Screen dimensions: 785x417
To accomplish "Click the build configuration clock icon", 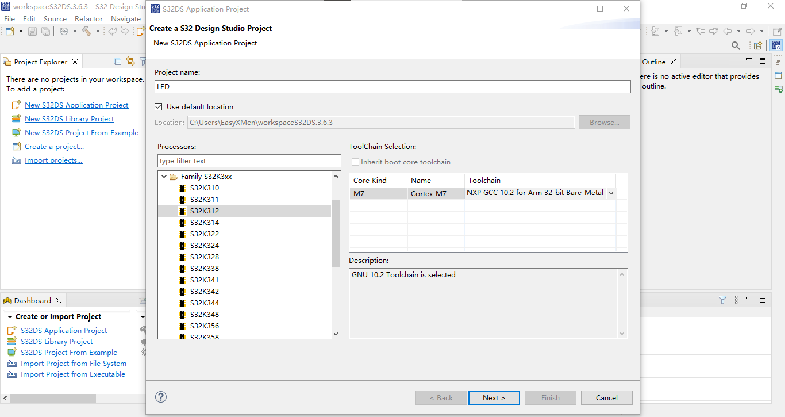I will [64, 31].
